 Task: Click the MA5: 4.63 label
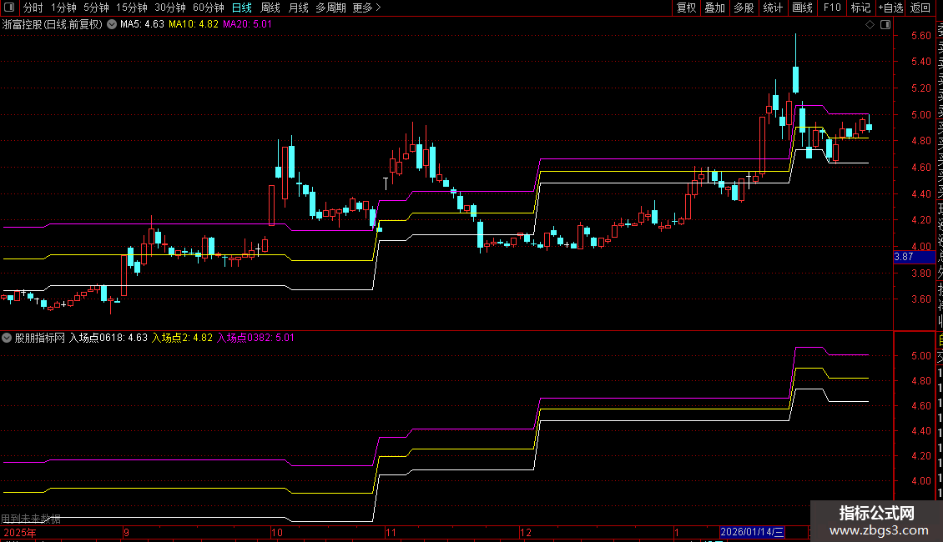[142, 24]
